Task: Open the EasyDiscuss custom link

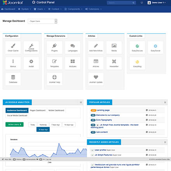Action: click(x=137, y=47)
